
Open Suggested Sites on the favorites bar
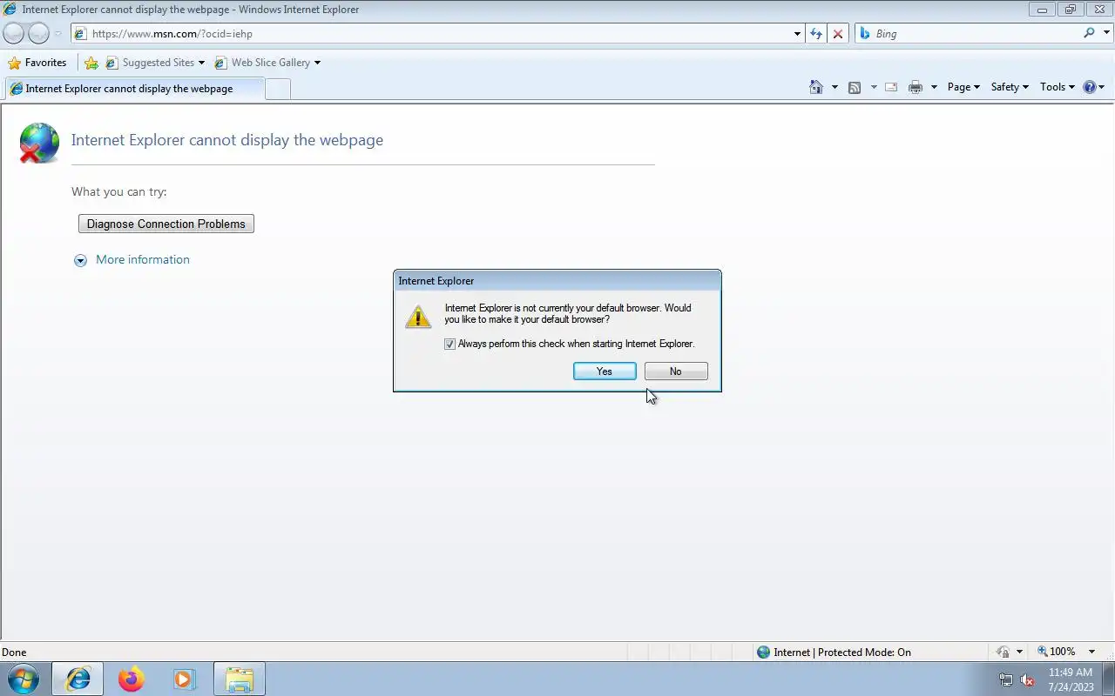click(x=155, y=63)
